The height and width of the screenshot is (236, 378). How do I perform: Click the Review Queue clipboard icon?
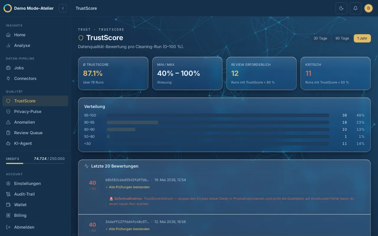click(8, 133)
